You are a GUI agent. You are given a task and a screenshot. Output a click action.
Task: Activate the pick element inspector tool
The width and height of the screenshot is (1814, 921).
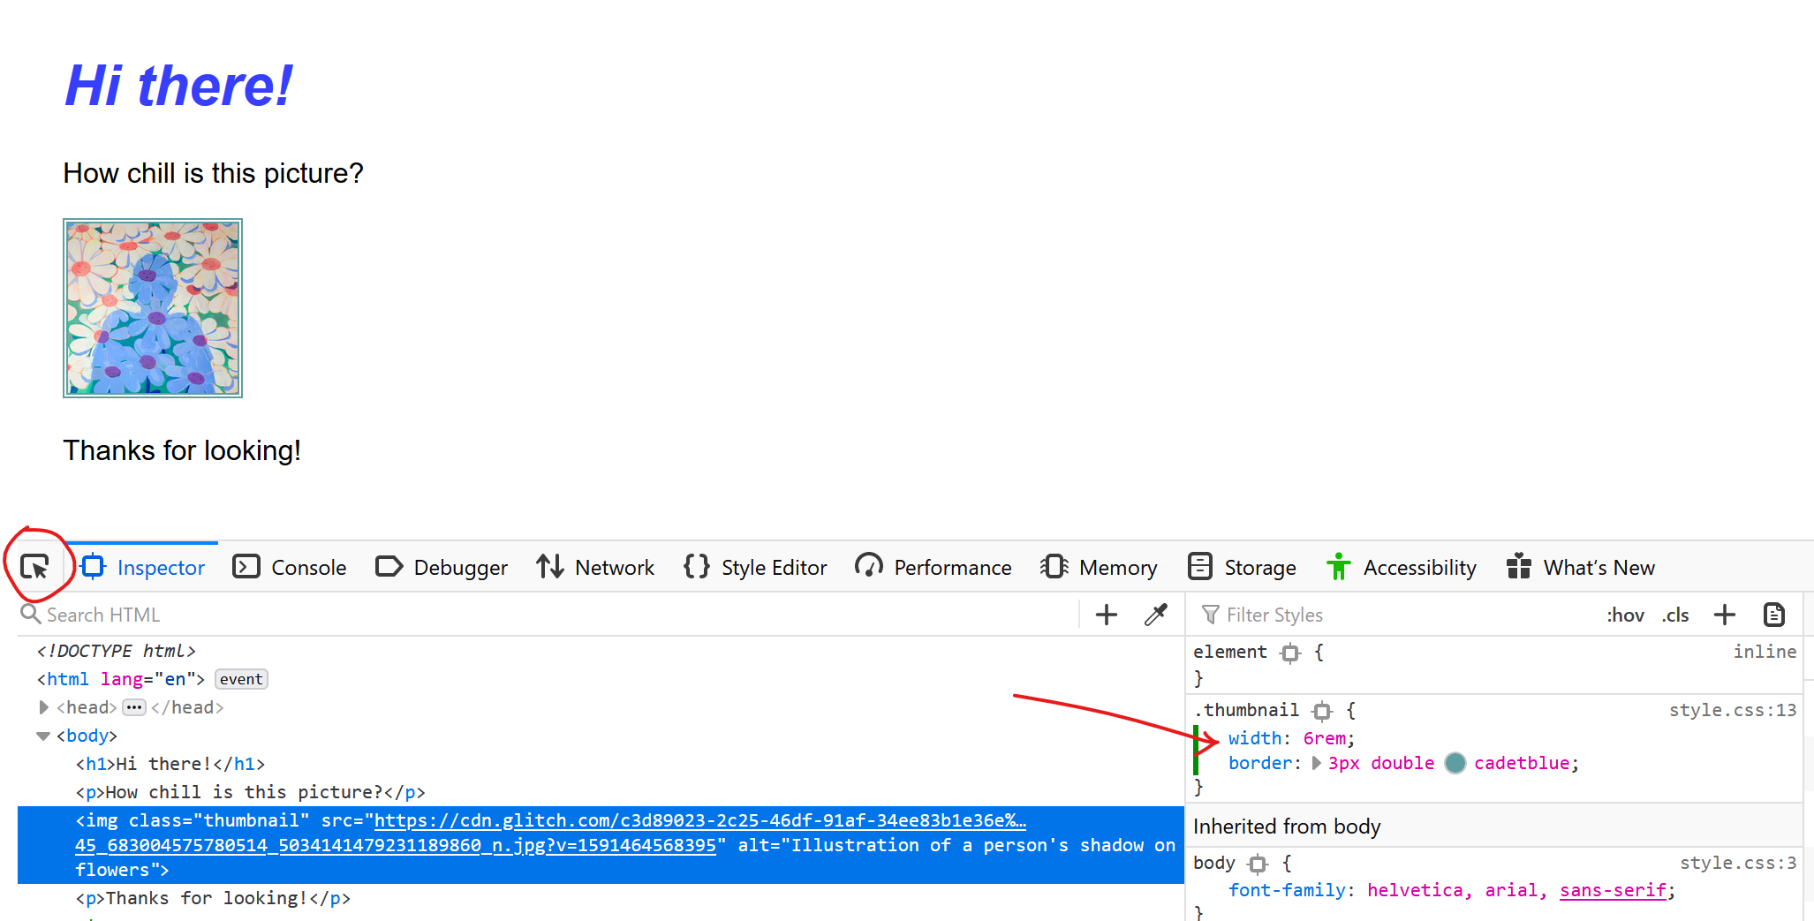pos(36,568)
